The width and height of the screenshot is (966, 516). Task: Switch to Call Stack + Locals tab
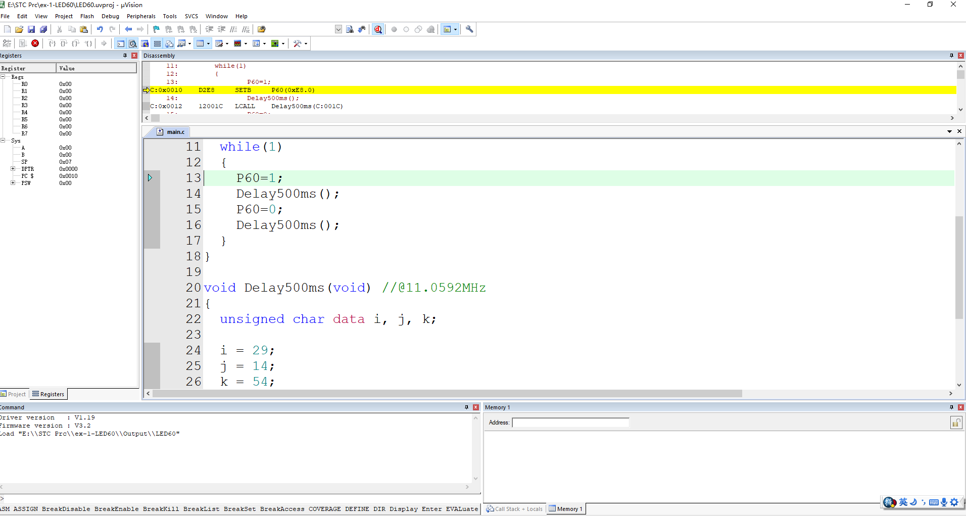click(x=514, y=509)
